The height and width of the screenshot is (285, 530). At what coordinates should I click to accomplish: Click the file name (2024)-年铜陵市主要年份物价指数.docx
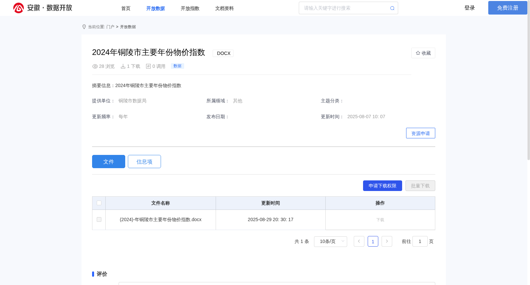[x=161, y=219]
